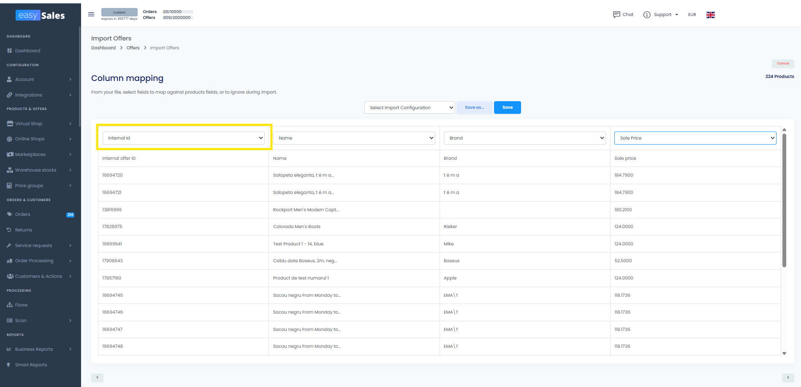This screenshot has height=387, width=801.
Task: Open Returns in sidebar menu
Action: coord(24,230)
